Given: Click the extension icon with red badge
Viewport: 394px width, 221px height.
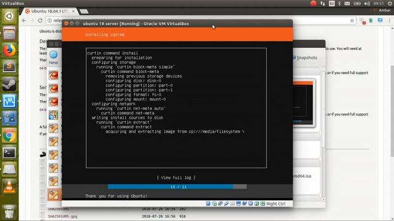Looking at the screenshot, I should click(362, 21).
